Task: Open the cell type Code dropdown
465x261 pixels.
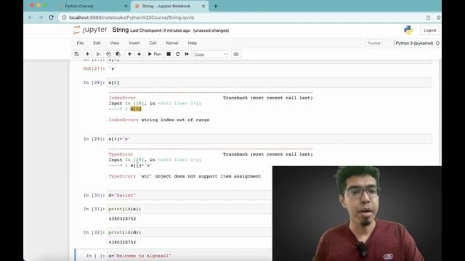Action: [x=211, y=54]
